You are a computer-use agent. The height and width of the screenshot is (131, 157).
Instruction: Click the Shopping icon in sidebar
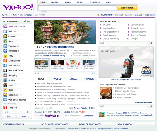[5, 75]
